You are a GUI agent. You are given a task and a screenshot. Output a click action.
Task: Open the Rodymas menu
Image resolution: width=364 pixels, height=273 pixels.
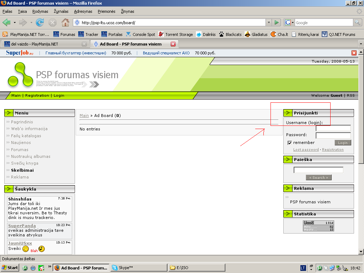(x=40, y=11)
